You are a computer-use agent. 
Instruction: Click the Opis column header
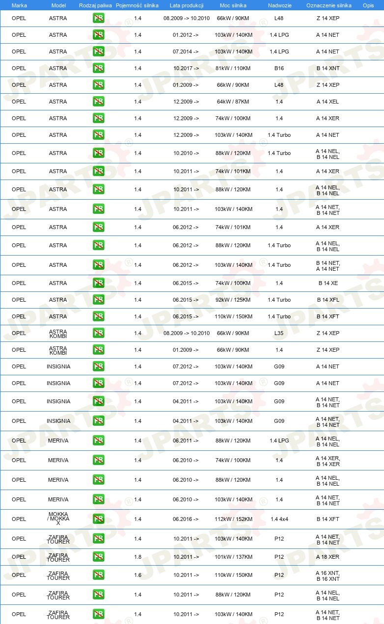point(368,5)
